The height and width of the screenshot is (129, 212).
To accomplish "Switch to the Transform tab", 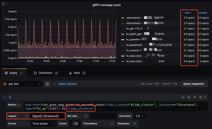I will (45, 73).
